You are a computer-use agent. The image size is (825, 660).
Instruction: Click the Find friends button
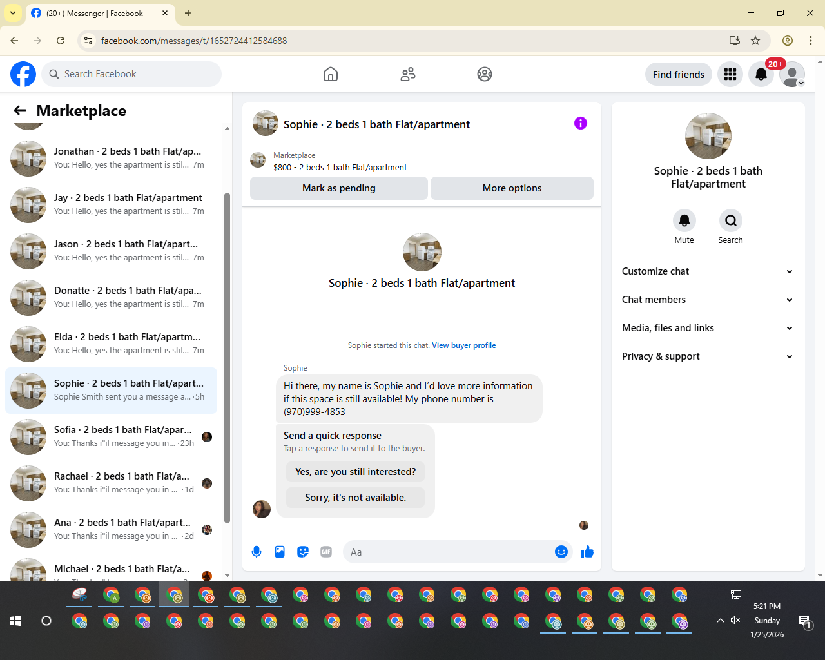click(x=679, y=74)
